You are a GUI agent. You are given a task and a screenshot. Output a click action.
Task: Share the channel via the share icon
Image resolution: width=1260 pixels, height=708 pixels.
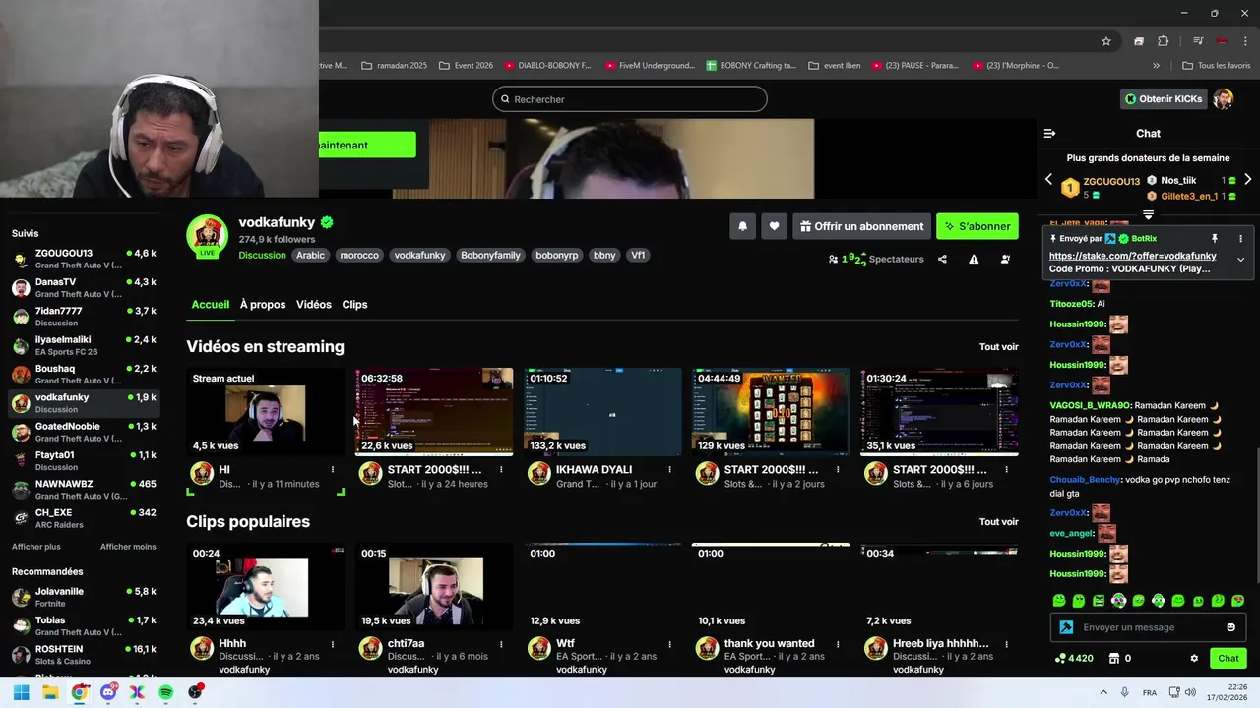pyautogui.click(x=942, y=259)
